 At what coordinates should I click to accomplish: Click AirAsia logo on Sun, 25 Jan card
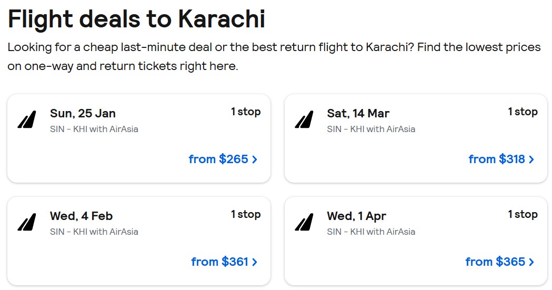click(x=27, y=120)
